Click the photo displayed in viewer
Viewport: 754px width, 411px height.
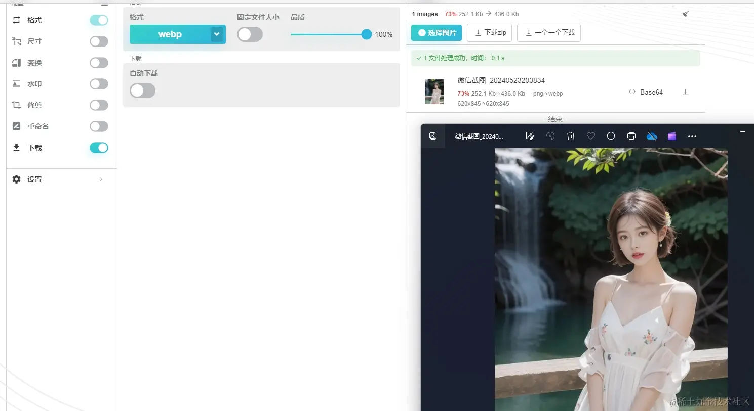click(x=611, y=280)
